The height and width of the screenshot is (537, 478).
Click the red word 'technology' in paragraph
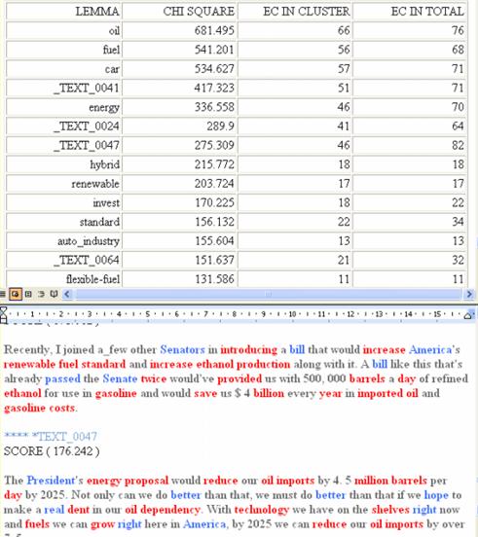[262, 510]
